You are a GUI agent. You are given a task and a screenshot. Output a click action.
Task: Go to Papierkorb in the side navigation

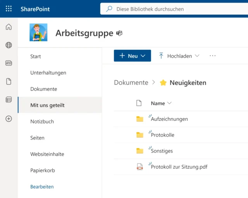point(43,170)
